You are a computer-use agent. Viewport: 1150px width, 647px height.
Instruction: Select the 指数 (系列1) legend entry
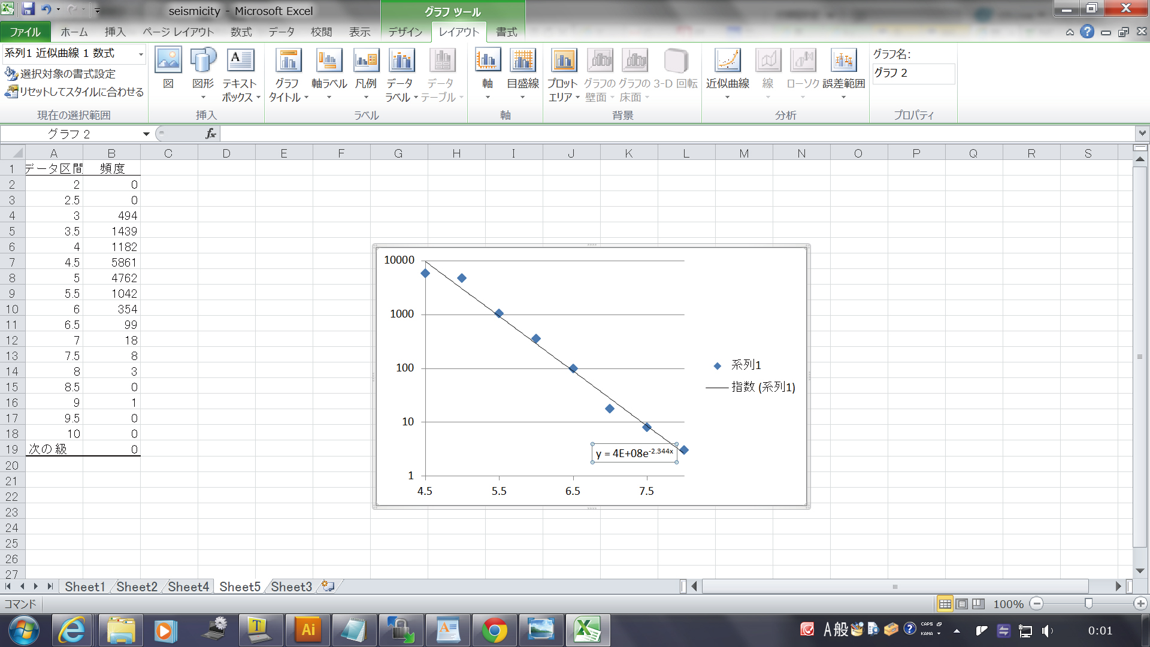click(750, 387)
